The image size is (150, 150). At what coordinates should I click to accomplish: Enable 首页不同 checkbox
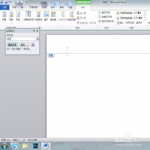point(99,12)
